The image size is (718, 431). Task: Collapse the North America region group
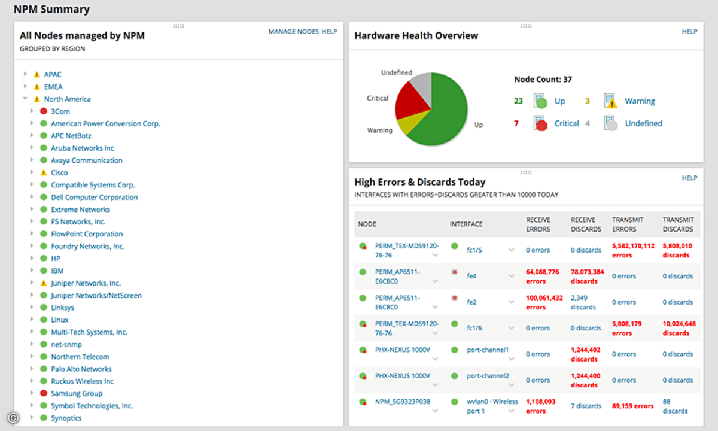click(x=25, y=99)
